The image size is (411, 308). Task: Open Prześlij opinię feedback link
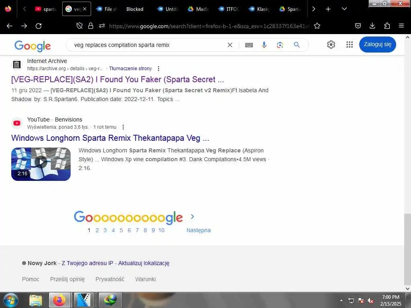pyautogui.click(x=67, y=279)
